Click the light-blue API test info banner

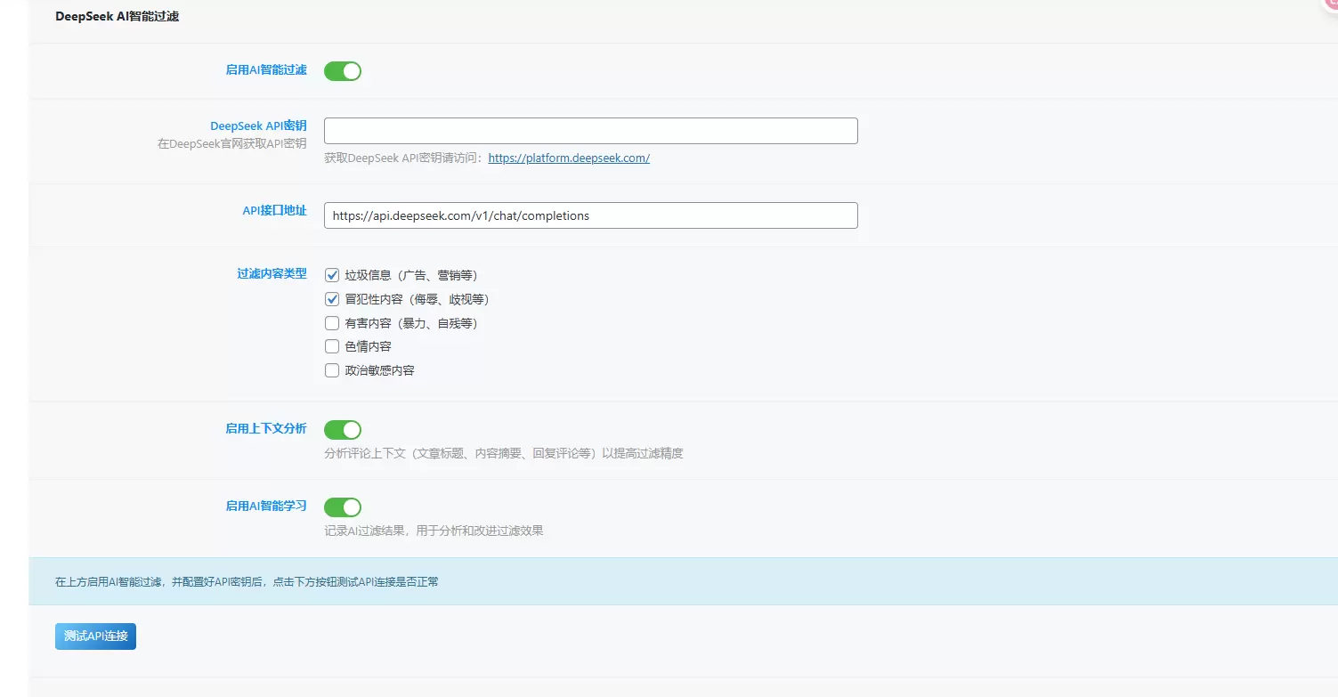[x=683, y=582]
